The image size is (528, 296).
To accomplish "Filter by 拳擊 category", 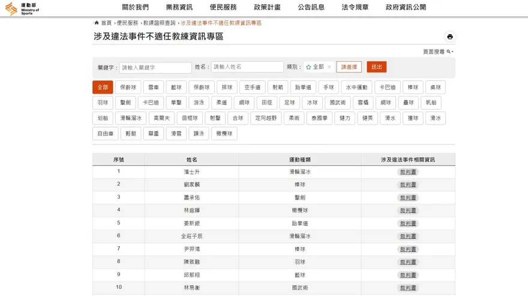I will click(x=176, y=102).
